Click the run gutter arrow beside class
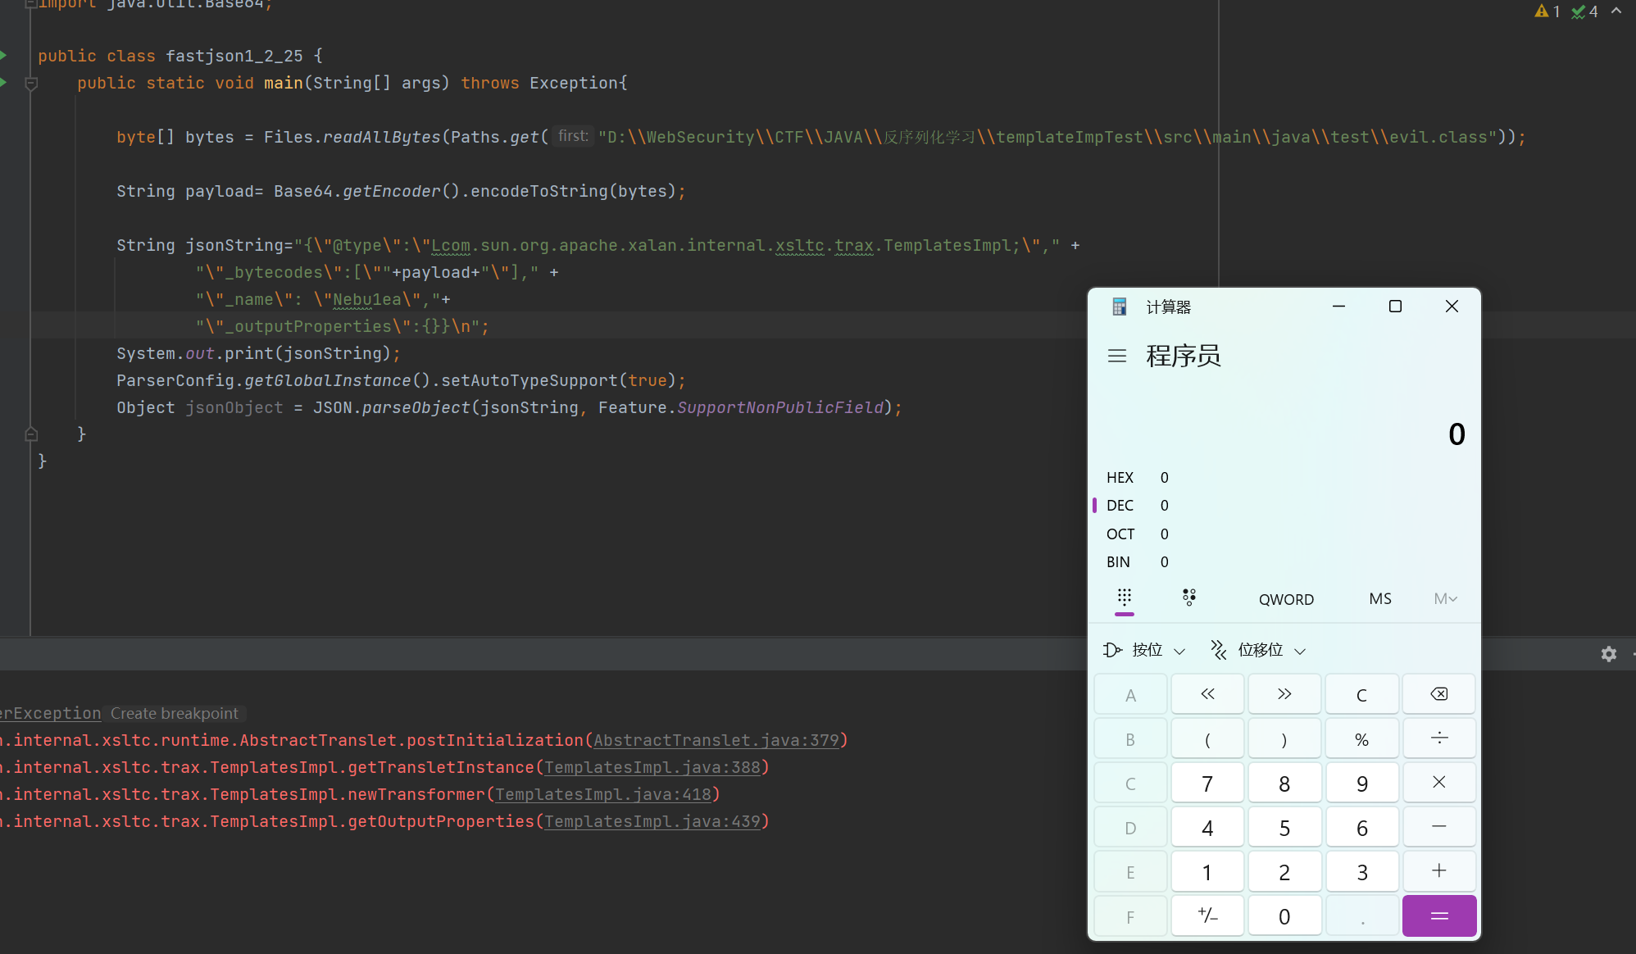 [4, 56]
